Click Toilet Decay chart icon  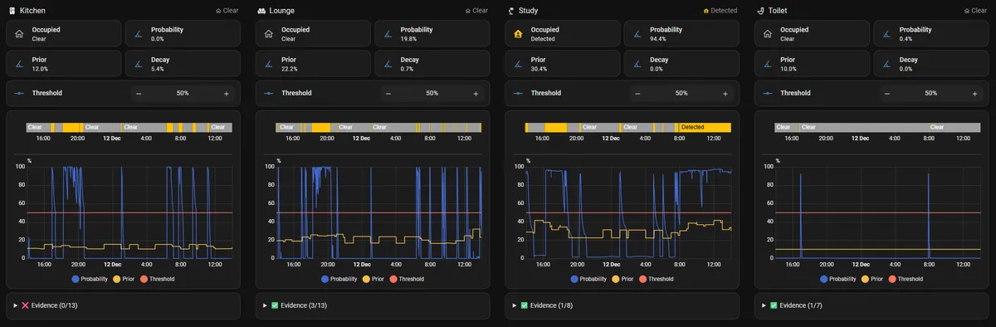coord(887,64)
